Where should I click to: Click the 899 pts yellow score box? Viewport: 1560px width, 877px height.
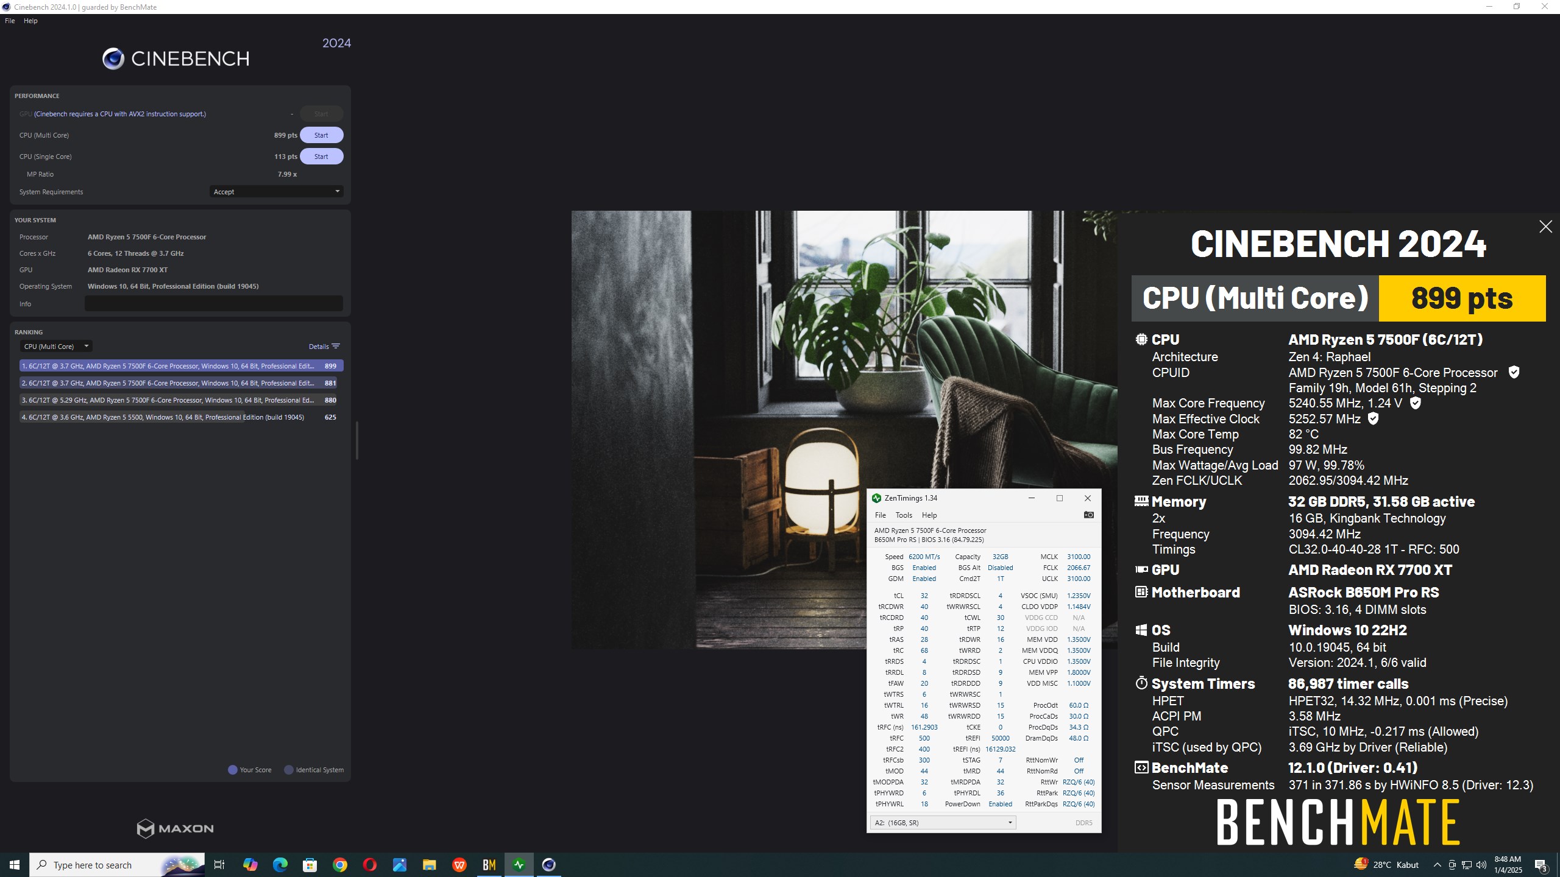(x=1462, y=298)
